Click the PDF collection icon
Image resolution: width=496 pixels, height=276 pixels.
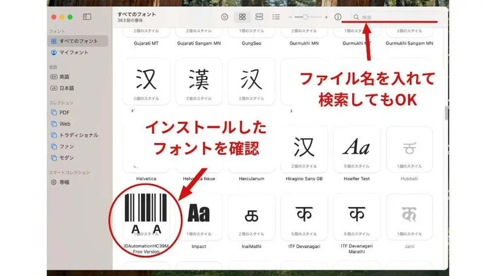click(x=54, y=113)
